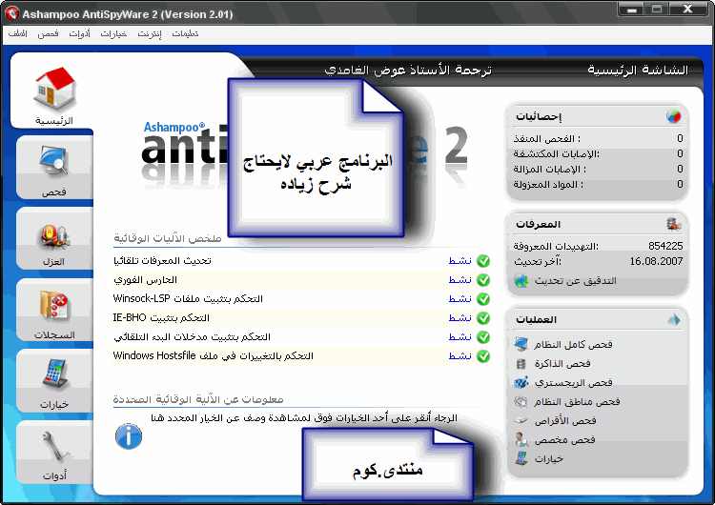
Task: Open خيارات link in العمليات panel
Action: [548, 459]
